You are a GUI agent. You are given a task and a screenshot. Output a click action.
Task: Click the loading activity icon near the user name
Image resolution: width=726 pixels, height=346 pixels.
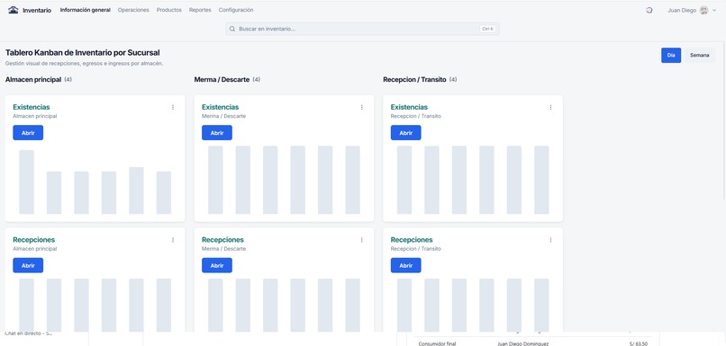pyautogui.click(x=649, y=10)
